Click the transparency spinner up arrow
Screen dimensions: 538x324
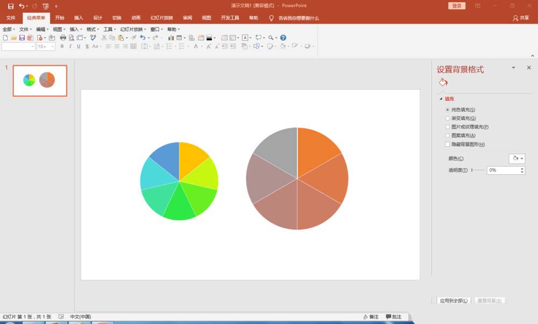point(522,168)
